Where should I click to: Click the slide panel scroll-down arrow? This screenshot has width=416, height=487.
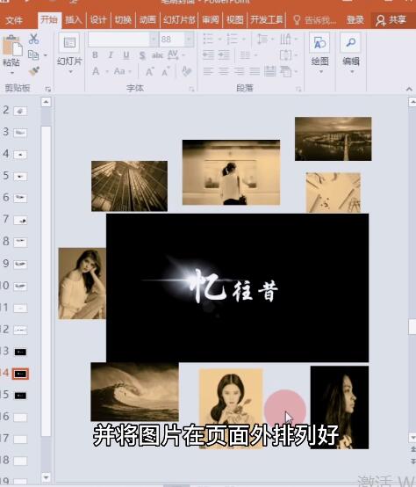[x=46, y=476]
